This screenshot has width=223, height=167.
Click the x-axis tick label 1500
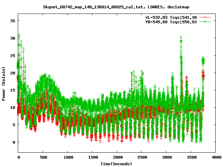pos(93,157)
